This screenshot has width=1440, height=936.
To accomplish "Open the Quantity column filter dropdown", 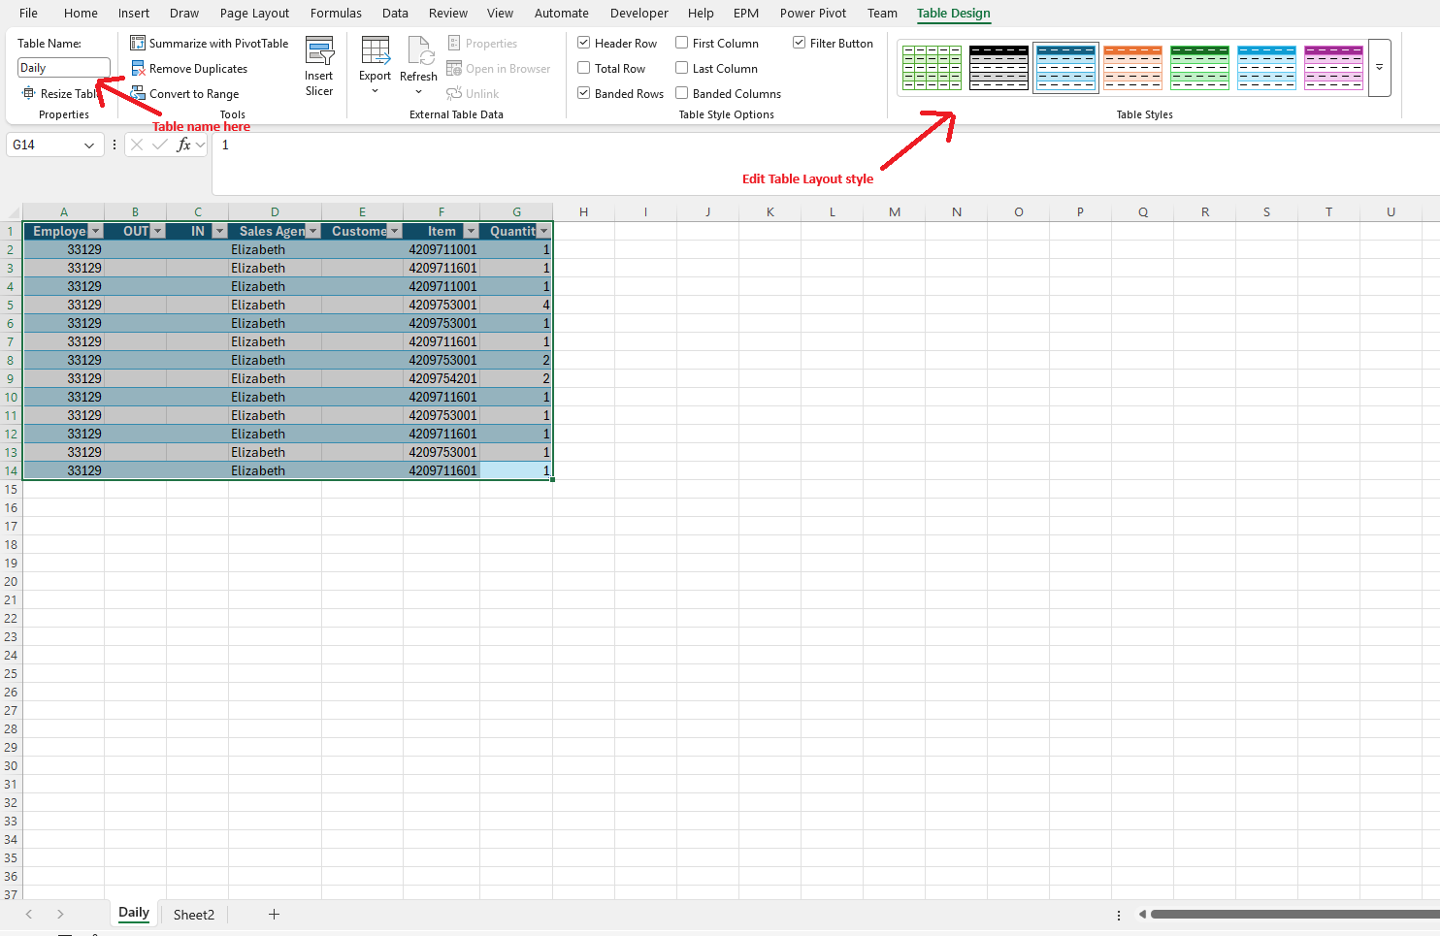I will 543,231.
